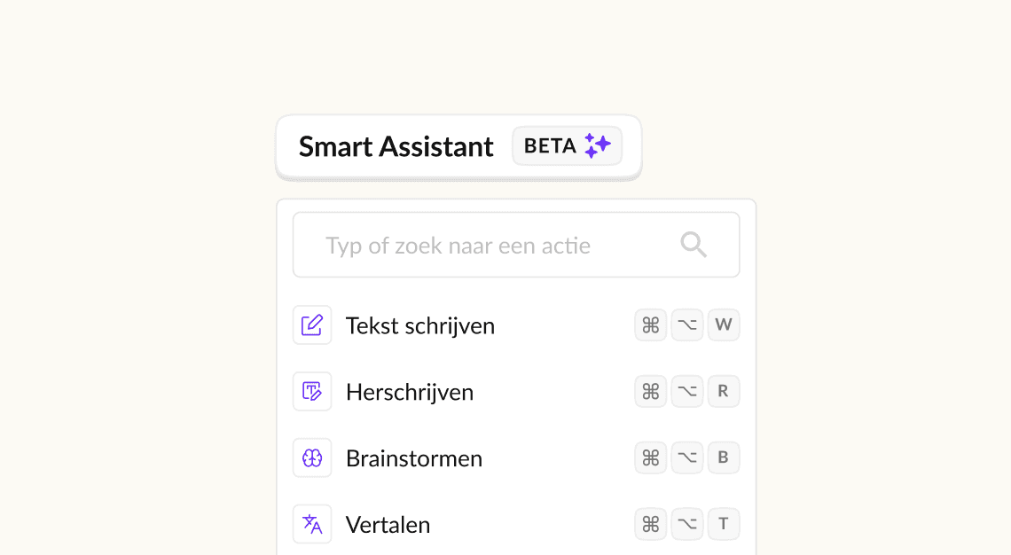Click the magnifying glass search icon
The image size is (1011, 555).
pyautogui.click(x=694, y=245)
